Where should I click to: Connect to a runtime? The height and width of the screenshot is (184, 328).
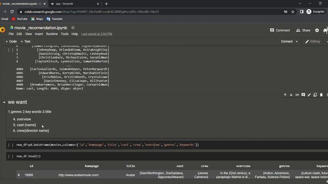point(287,41)
